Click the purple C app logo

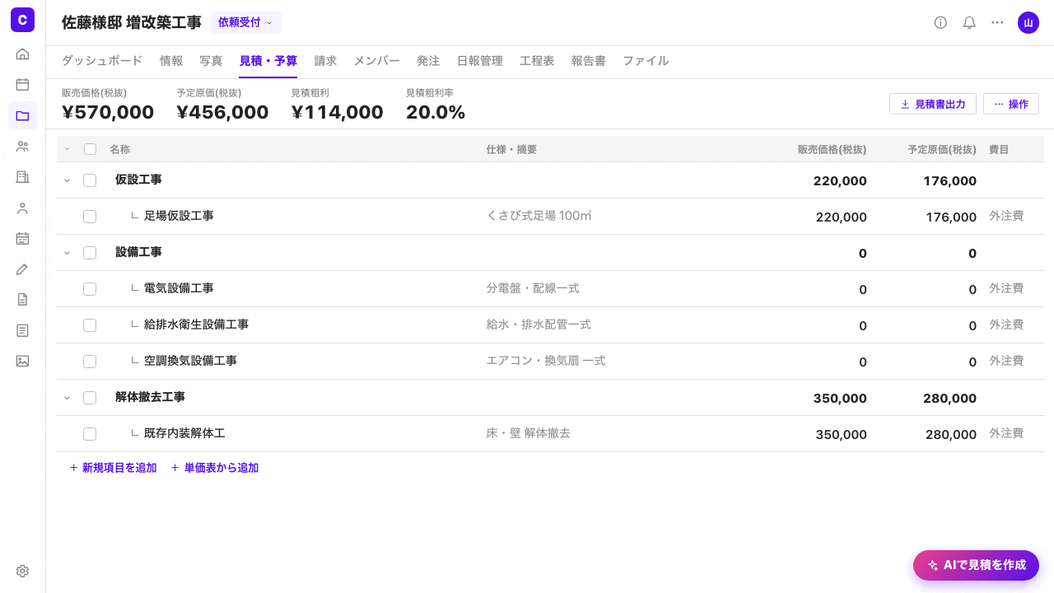coord(22,20)
